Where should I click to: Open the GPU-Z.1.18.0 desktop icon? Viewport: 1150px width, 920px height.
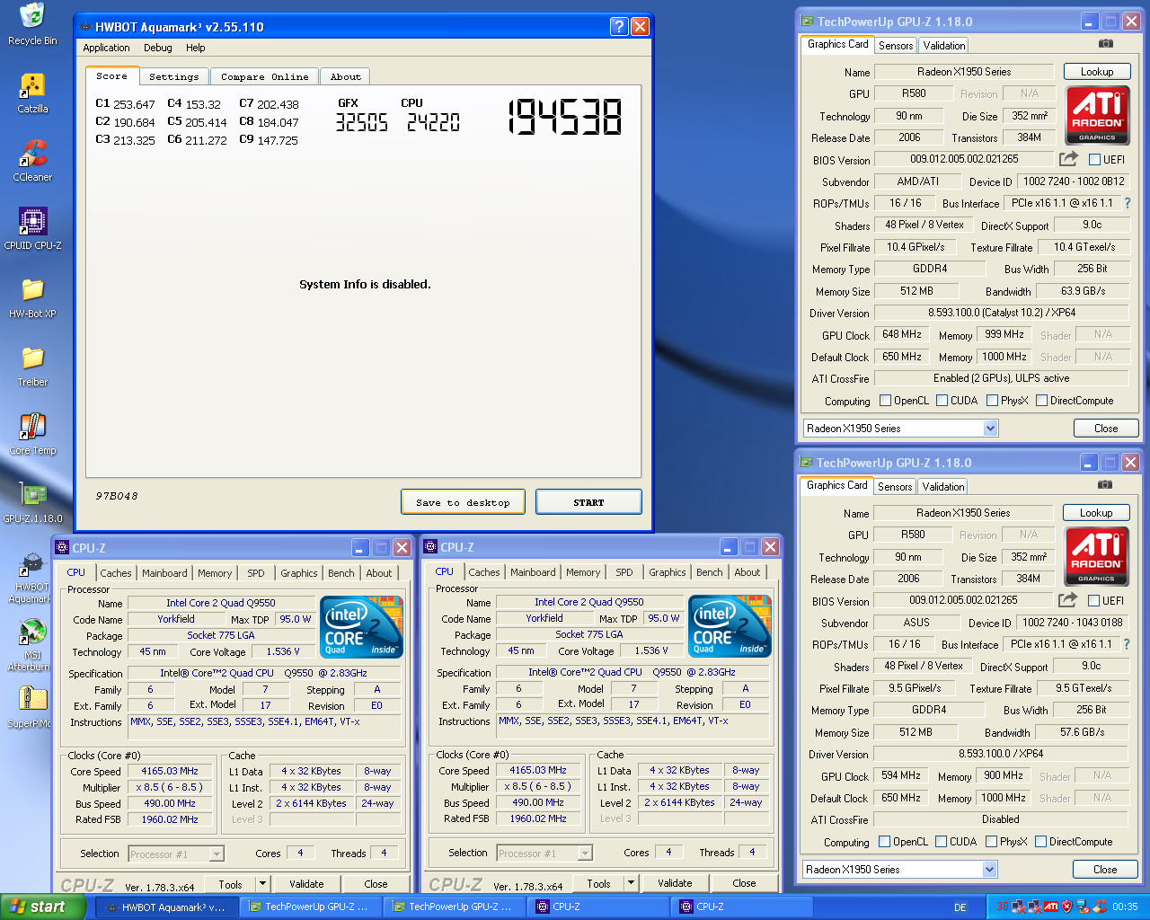tap(32, 502)
